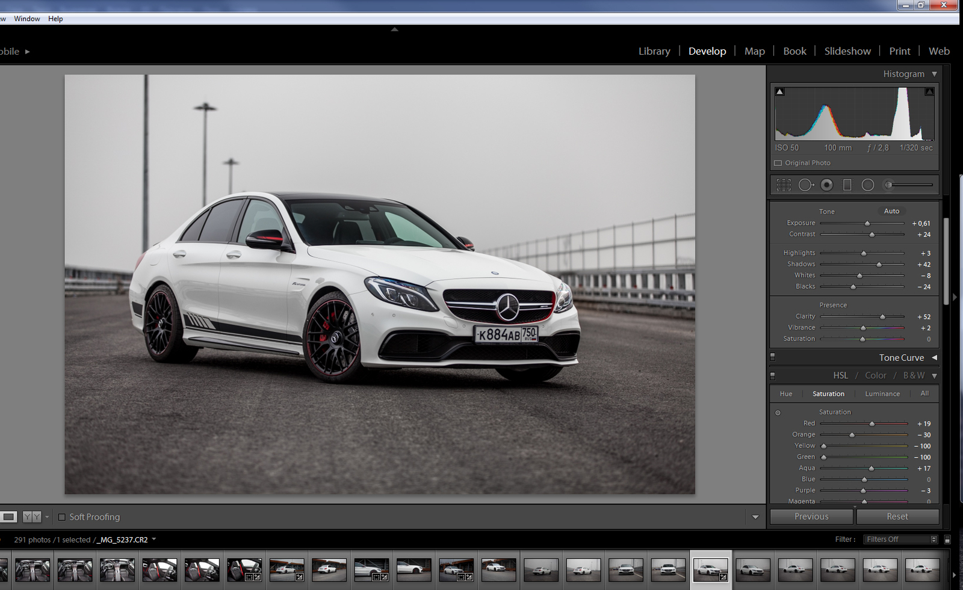Switch to Loupe view in toolbar
The width and height of the screenshot is (963, 590).
click(x=8, y=517)
